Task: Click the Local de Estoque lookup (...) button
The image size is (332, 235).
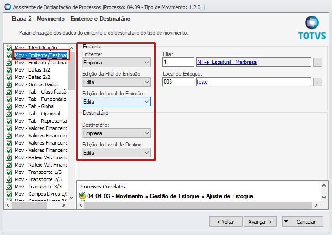Action: pos(317,82)
